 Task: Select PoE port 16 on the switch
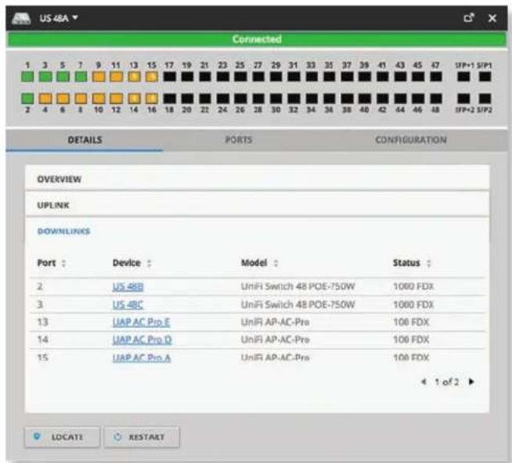tap(152, 99)
